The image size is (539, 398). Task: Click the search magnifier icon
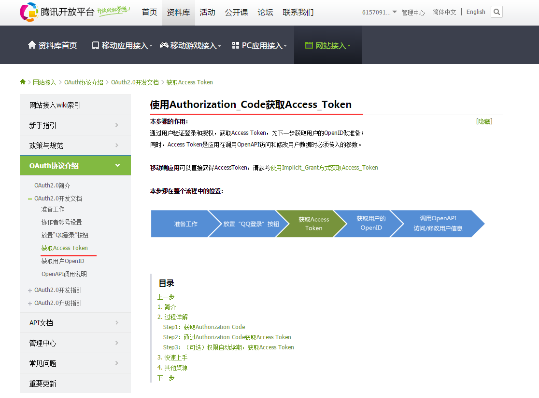(x=496, y=12)
